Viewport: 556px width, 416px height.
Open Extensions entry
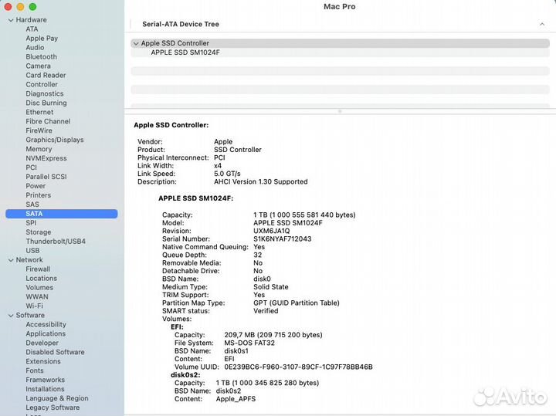click(x=43, y=361)
